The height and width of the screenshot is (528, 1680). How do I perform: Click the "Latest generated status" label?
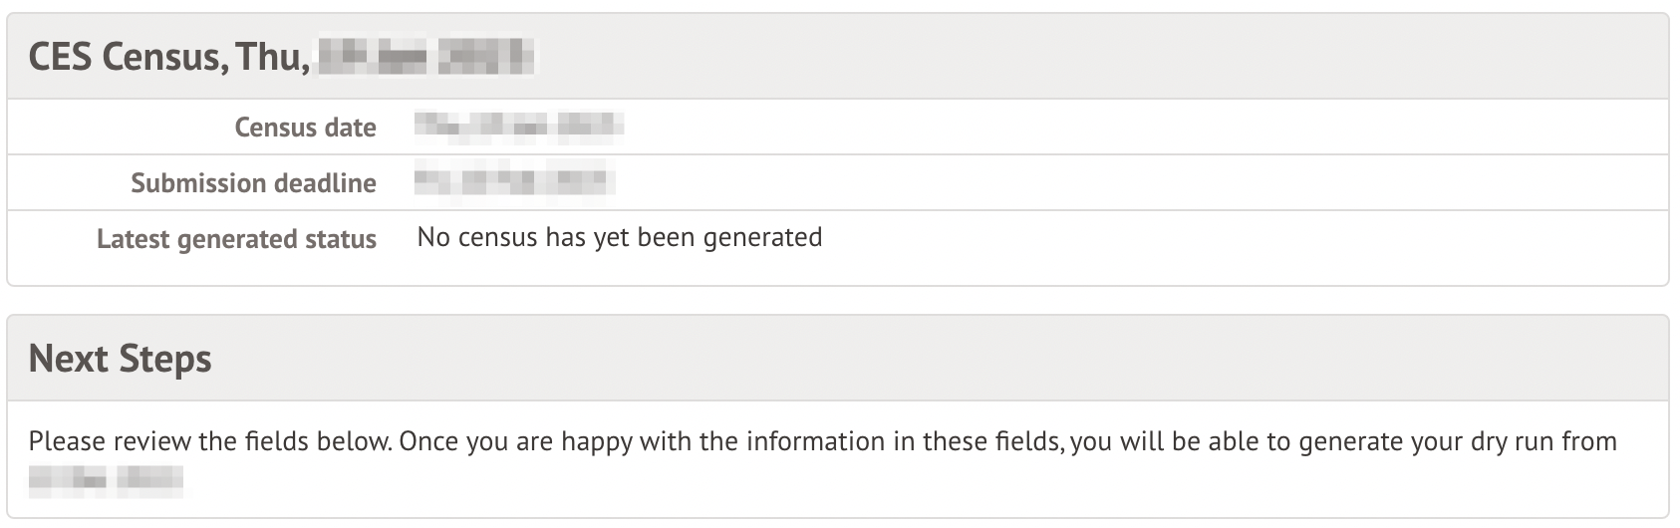pyautogui.click(x=236, y=239)
